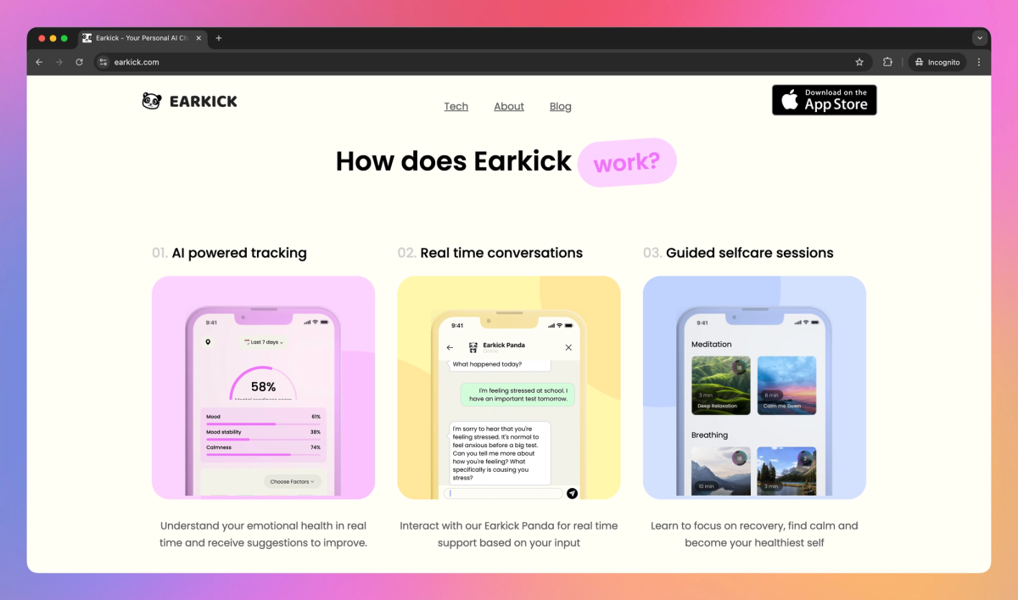Click the Apple logo on App Store badge
The height and width of the screenshot is (600, 1018).
tap(791, 99)
